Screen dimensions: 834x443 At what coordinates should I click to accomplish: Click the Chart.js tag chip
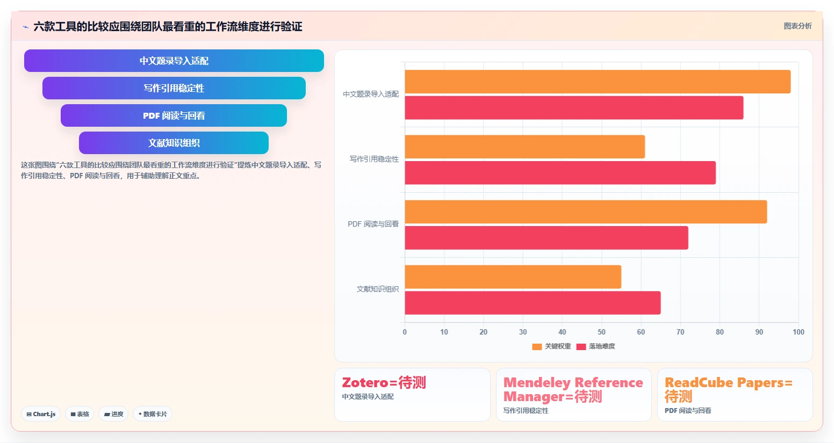coord(41,414)
